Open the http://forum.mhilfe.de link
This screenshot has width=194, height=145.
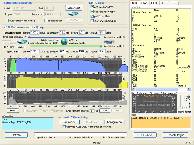(114, 137)
